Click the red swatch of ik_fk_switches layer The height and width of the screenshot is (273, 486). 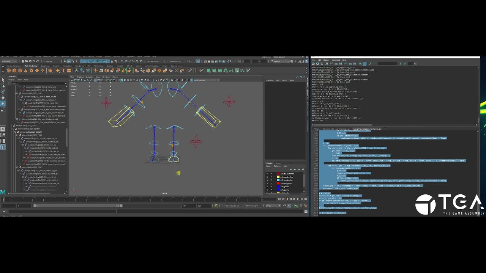click(x=278, y=174)
